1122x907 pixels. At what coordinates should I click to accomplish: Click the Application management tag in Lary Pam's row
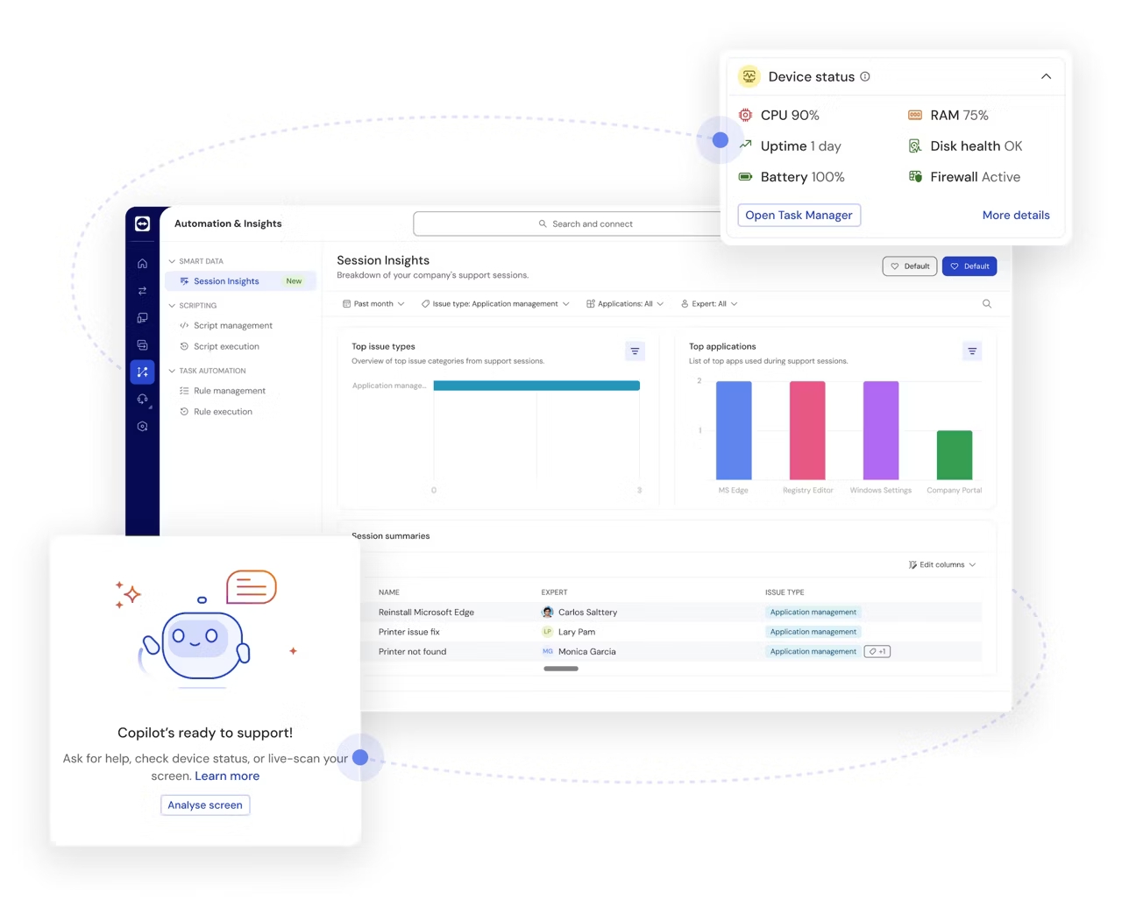pyautogui.click(x=813, y=632)
